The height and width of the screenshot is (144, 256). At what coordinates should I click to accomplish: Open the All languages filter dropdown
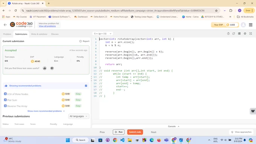79,116
